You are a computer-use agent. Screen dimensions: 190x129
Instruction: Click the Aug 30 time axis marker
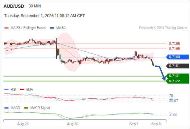[73, 124]
